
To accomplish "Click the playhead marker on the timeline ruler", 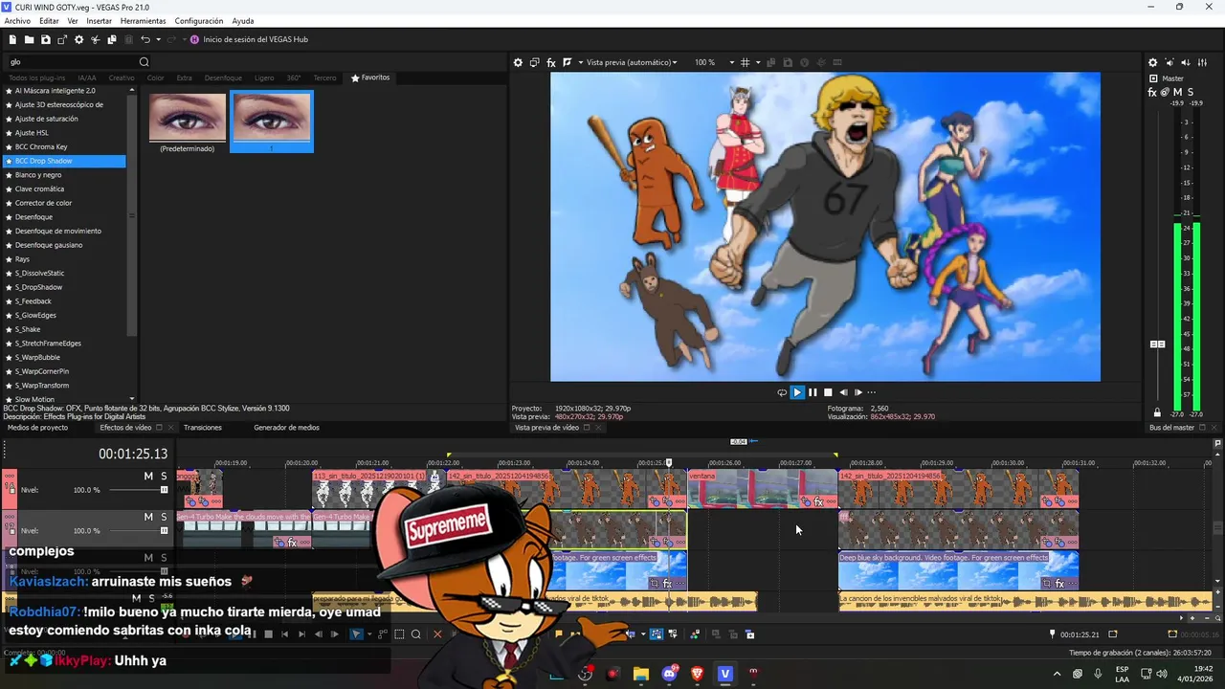I will (x=669, y=463).
